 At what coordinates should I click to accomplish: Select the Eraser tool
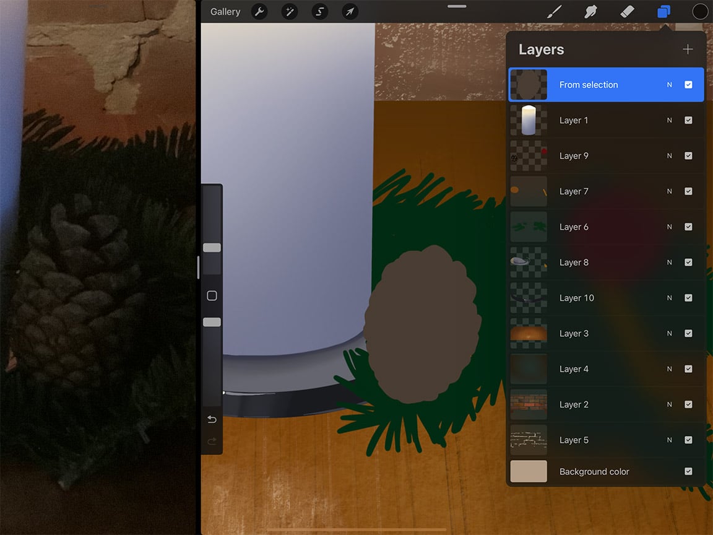click(x=627, y=11)
